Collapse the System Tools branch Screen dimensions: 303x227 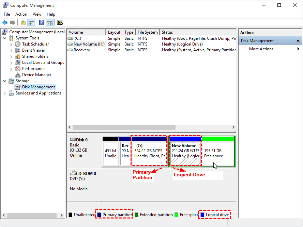5,38
